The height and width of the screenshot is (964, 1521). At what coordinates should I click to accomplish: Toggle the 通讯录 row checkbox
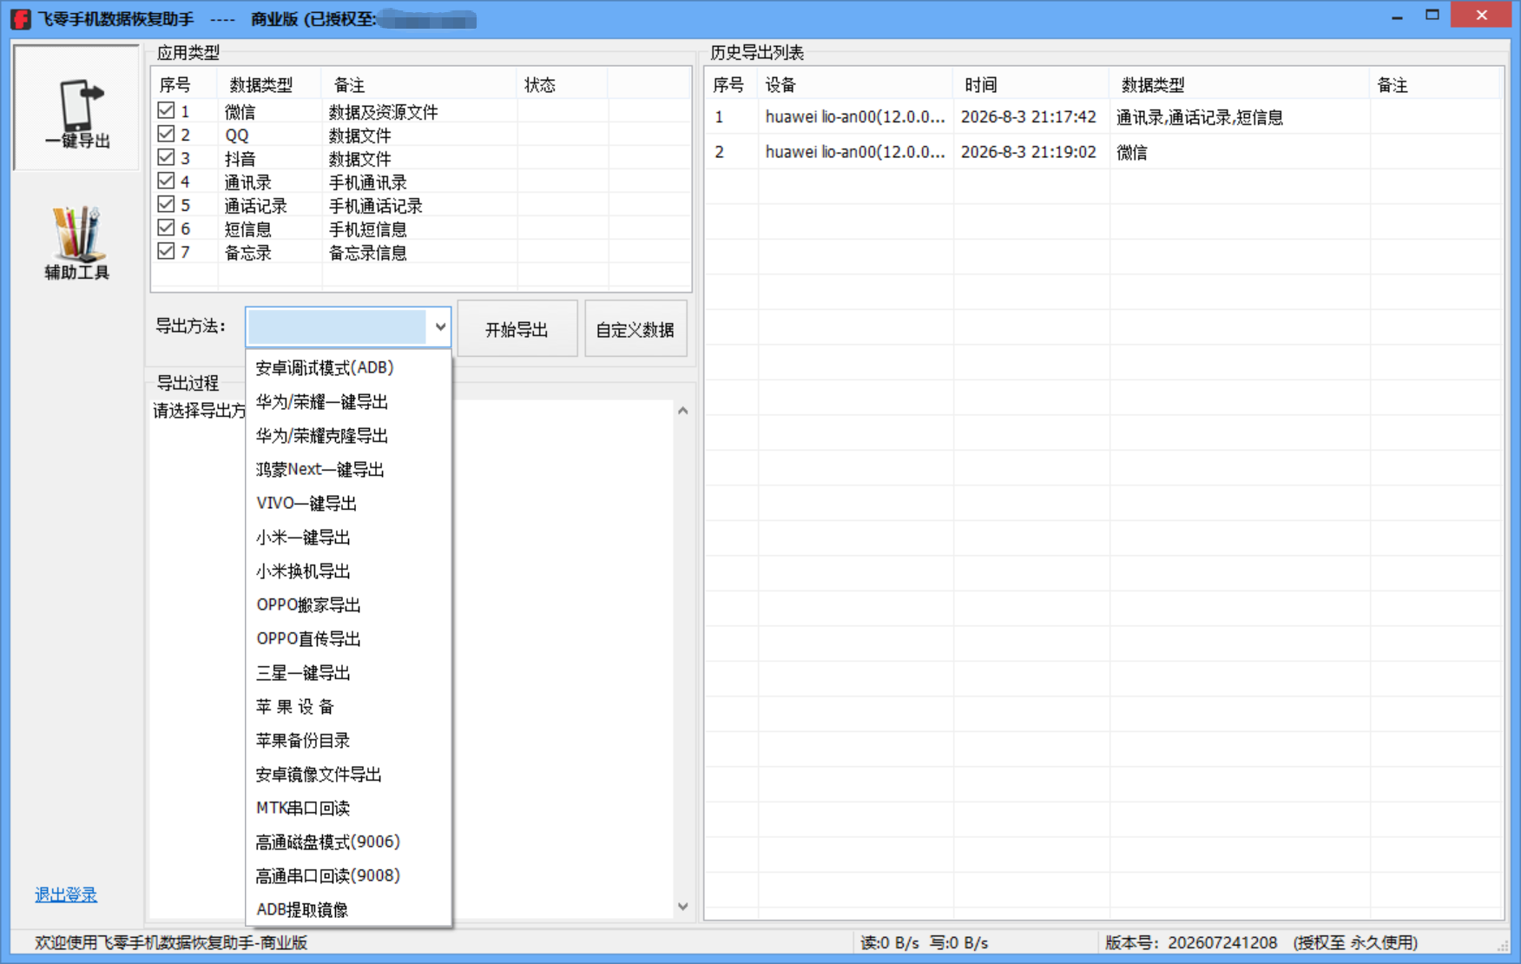[x=166, y=181]
